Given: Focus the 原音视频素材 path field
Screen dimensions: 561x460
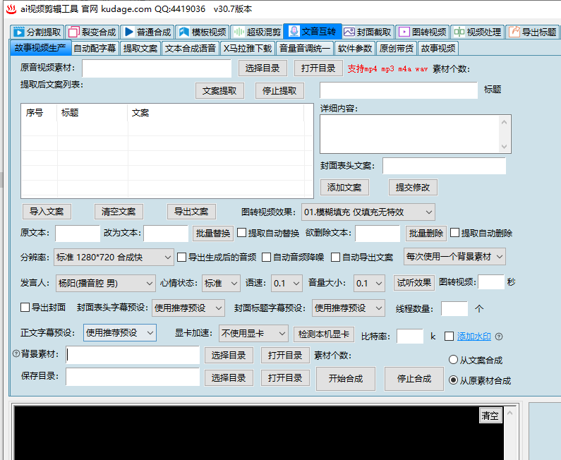Looking at the screenshot, I should pos(157,68).
